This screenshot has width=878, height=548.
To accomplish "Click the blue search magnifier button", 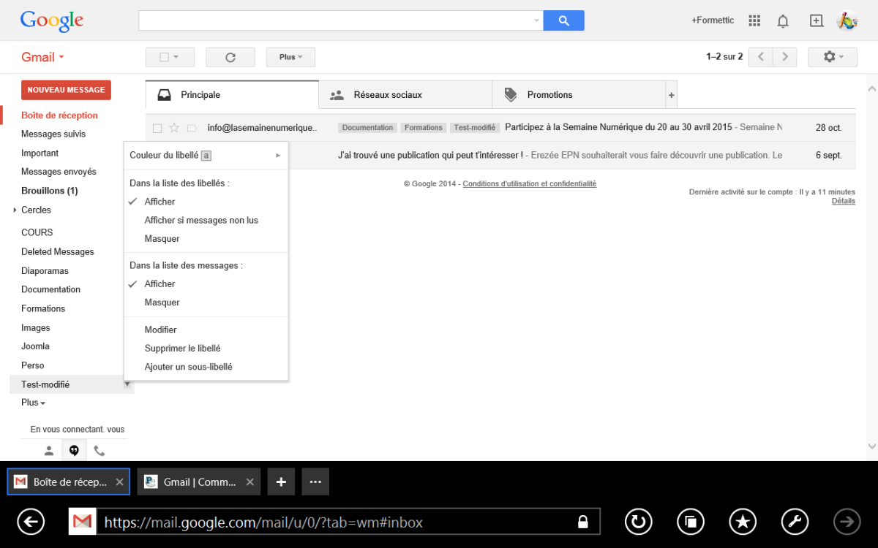I will [563, 20].
